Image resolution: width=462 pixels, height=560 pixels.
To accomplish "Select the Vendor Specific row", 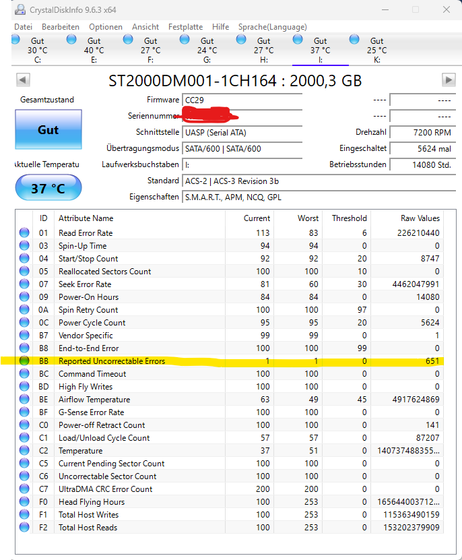I will 230,335.
